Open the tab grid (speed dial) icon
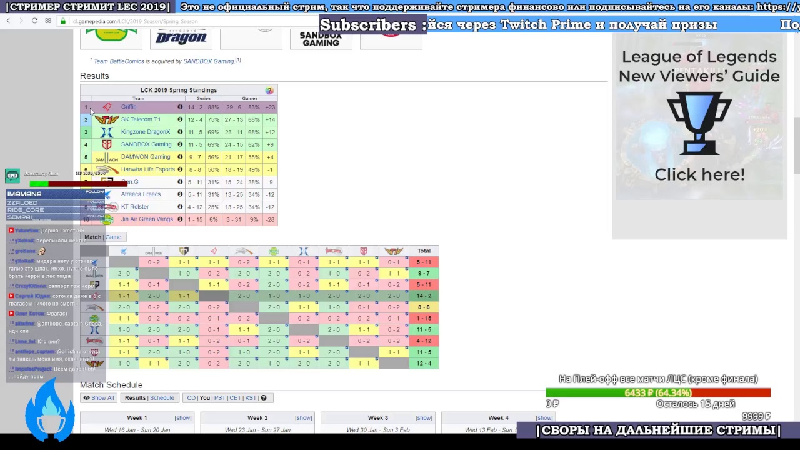This screenshot has height=450, width=800. [48, 21]
